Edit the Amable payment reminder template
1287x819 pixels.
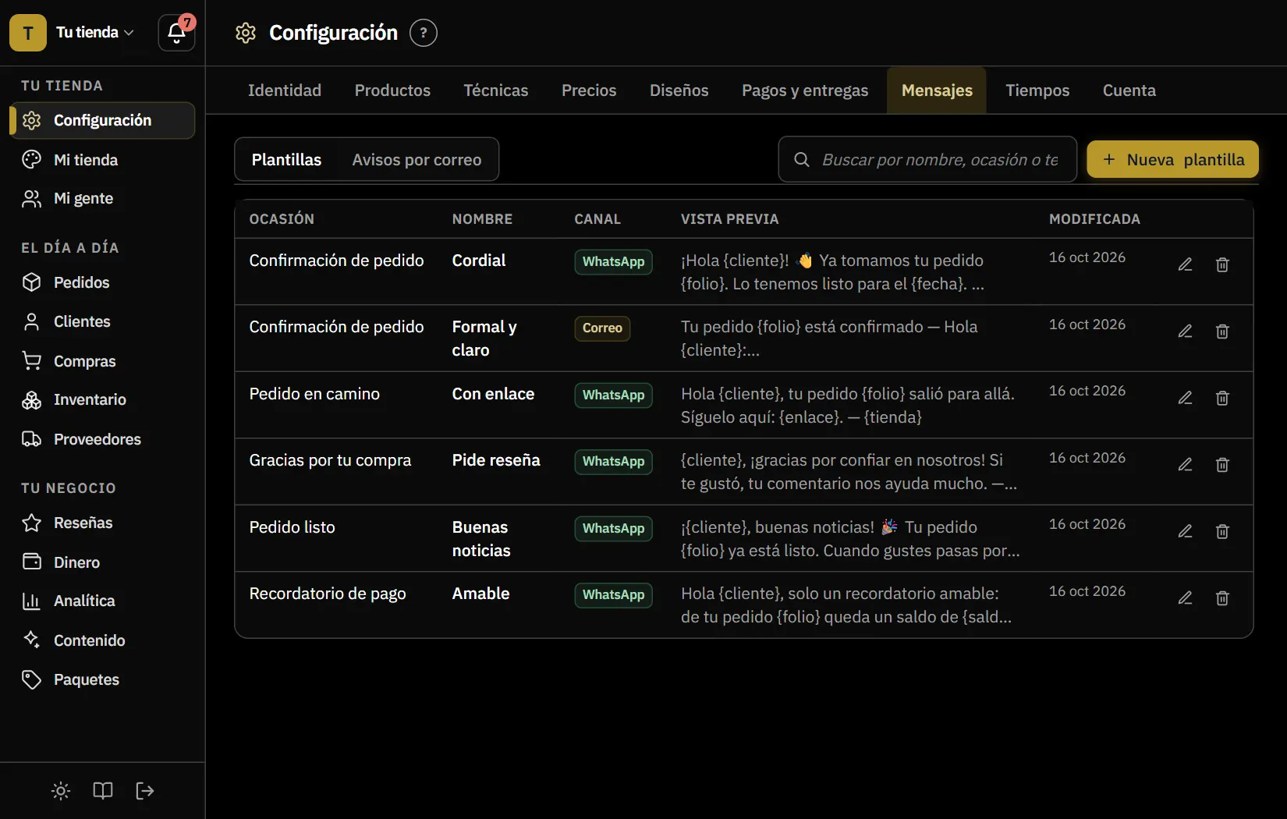tap(1185, 598)
